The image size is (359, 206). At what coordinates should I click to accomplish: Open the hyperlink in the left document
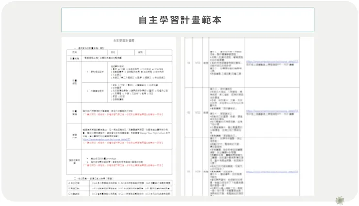coord(106,139)
